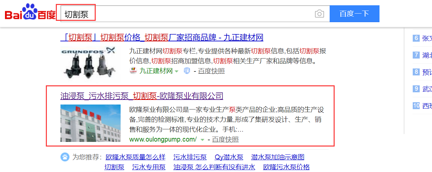The image size is (432, 172).
Task: Click the Baidu logo
Action: pos(30,13)
